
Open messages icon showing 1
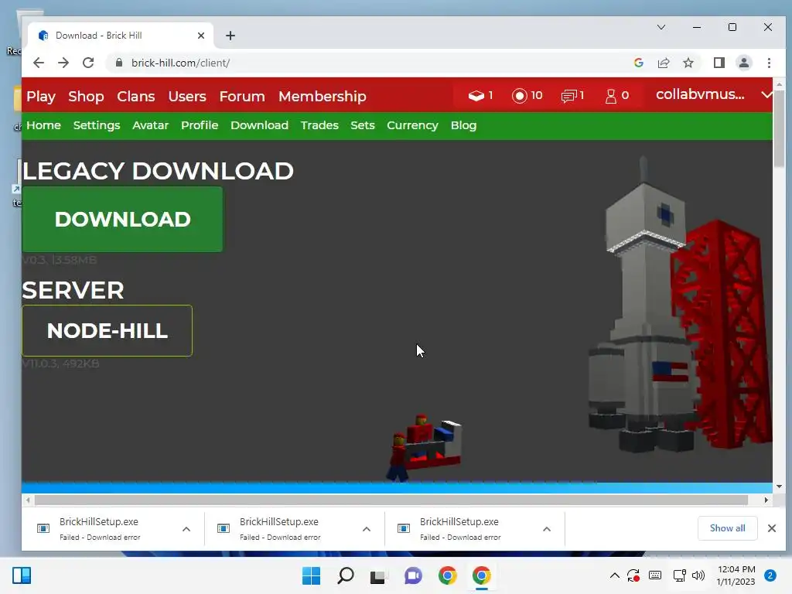(x=572, y=95)
